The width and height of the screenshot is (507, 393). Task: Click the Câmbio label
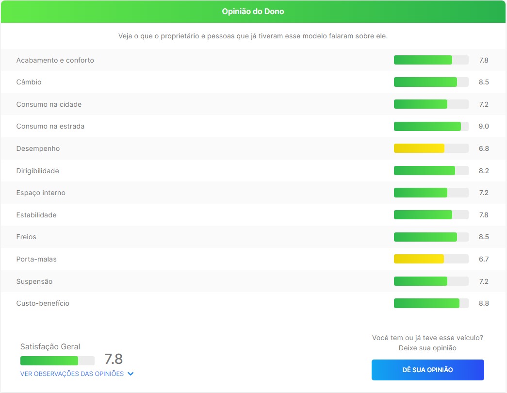tap(29, 82)
